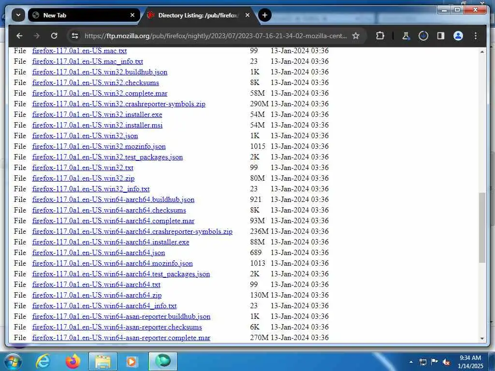Viewport: 495px width, 371px height.
Task: Open win32_info.txt link
Action: click(91, 189)
